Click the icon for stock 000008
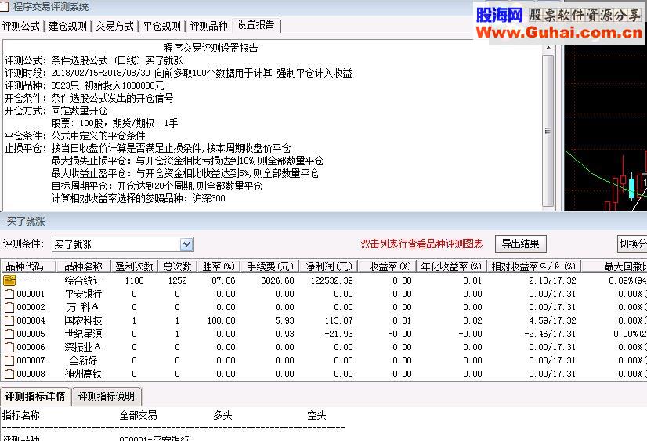 coord(9,374)
